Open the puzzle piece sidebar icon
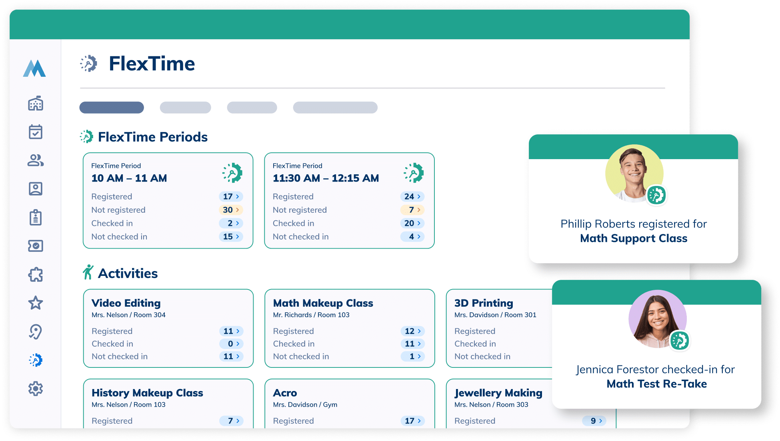The image size is (780, 441). [36, 274]
